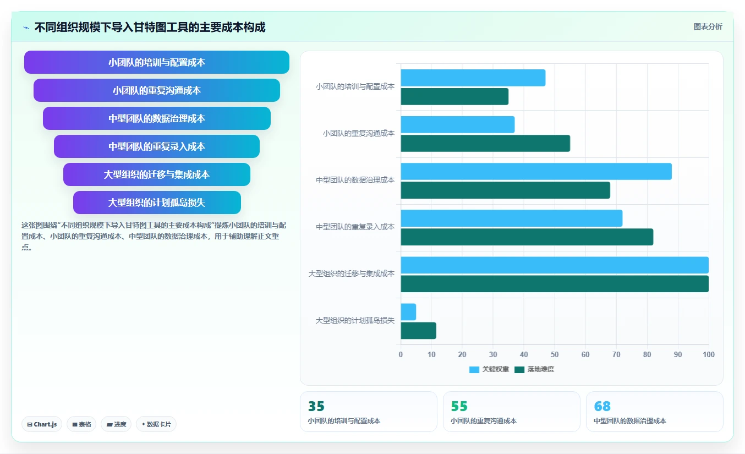Click the 关键权重 bar for 小团队的培训与配置成本
Image resolution: width=745 pixels, height=454 pixels.
coord(473,78)
